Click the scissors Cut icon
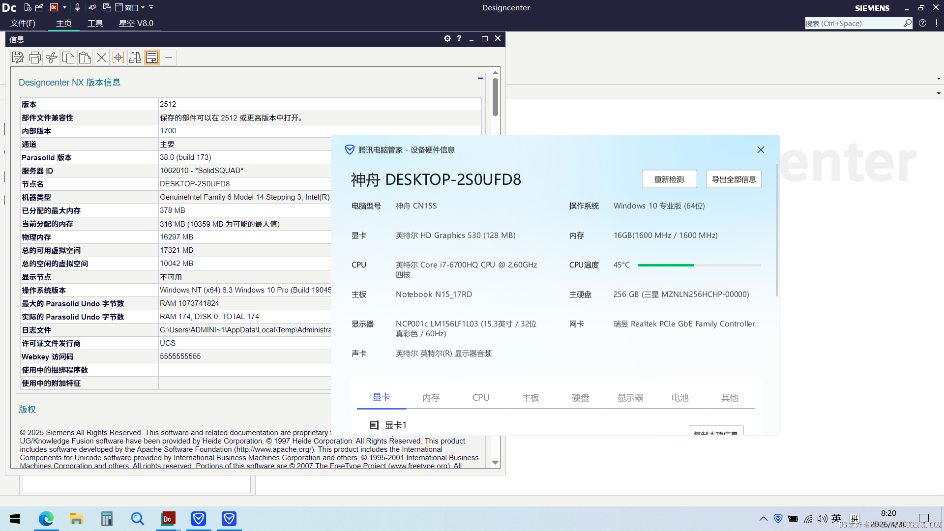Viewport: 944px width, 531px height. [52, 58]
